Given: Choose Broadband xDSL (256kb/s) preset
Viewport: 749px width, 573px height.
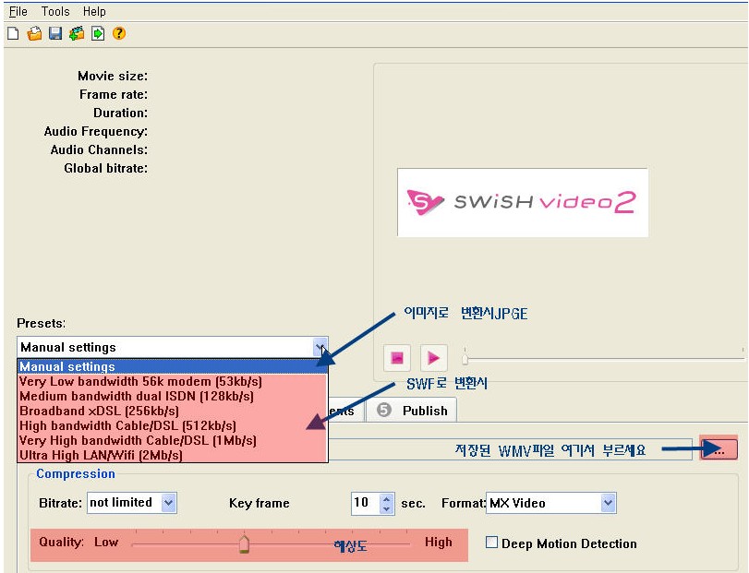Looking at the screenshot, I should click(173, 411).
